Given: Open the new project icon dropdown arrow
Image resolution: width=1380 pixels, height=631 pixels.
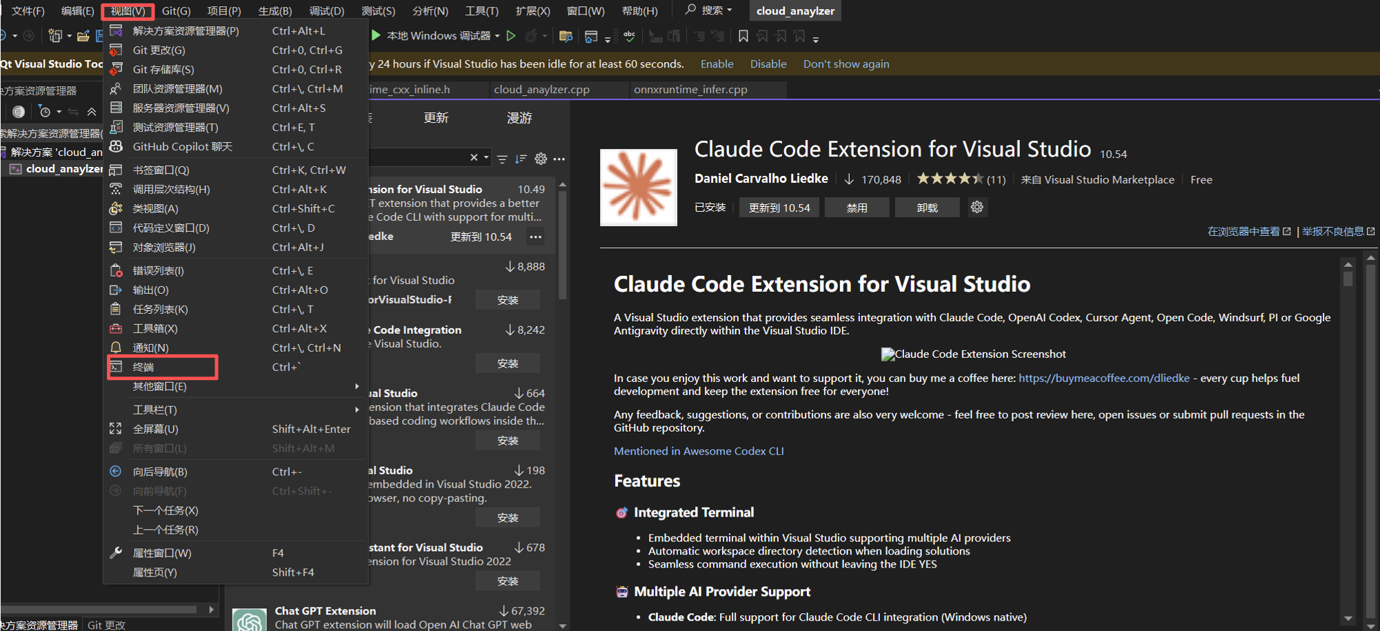Looking at the screenshot, I should [x=69, y=36].
